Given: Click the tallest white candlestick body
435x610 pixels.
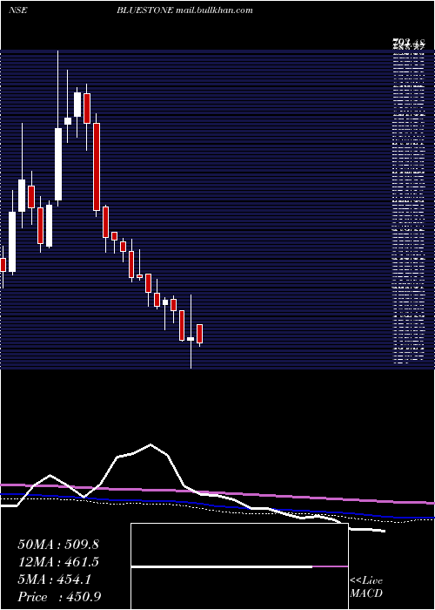Looking at the screenshot, I should click(x=58, y=164).
